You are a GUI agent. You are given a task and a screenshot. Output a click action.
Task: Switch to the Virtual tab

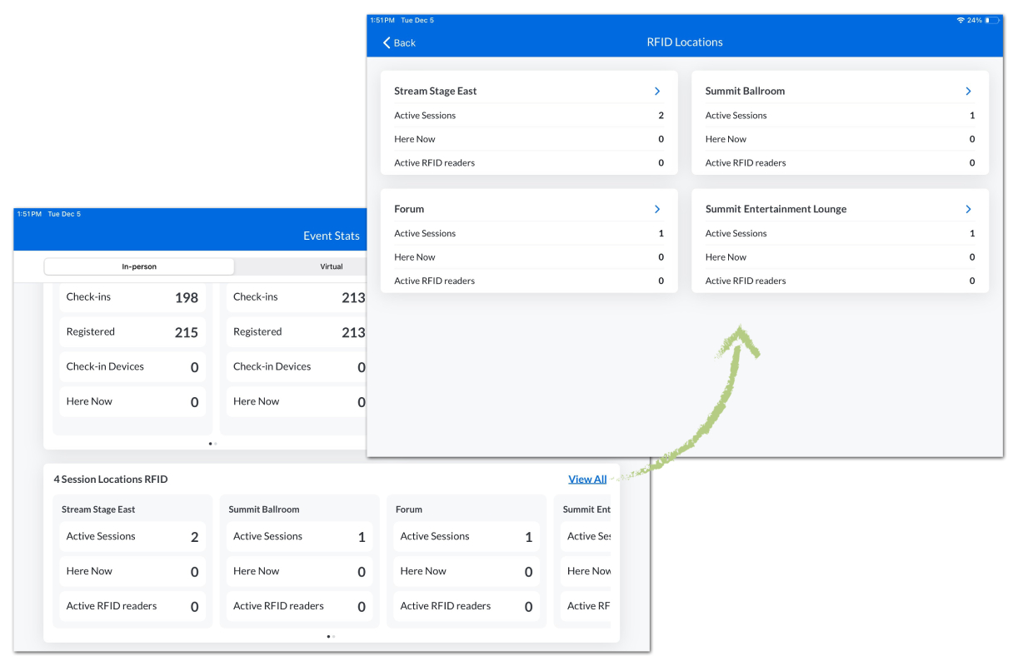[x=332, y=266]
